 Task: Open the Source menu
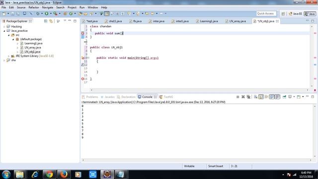click(21, 7)
